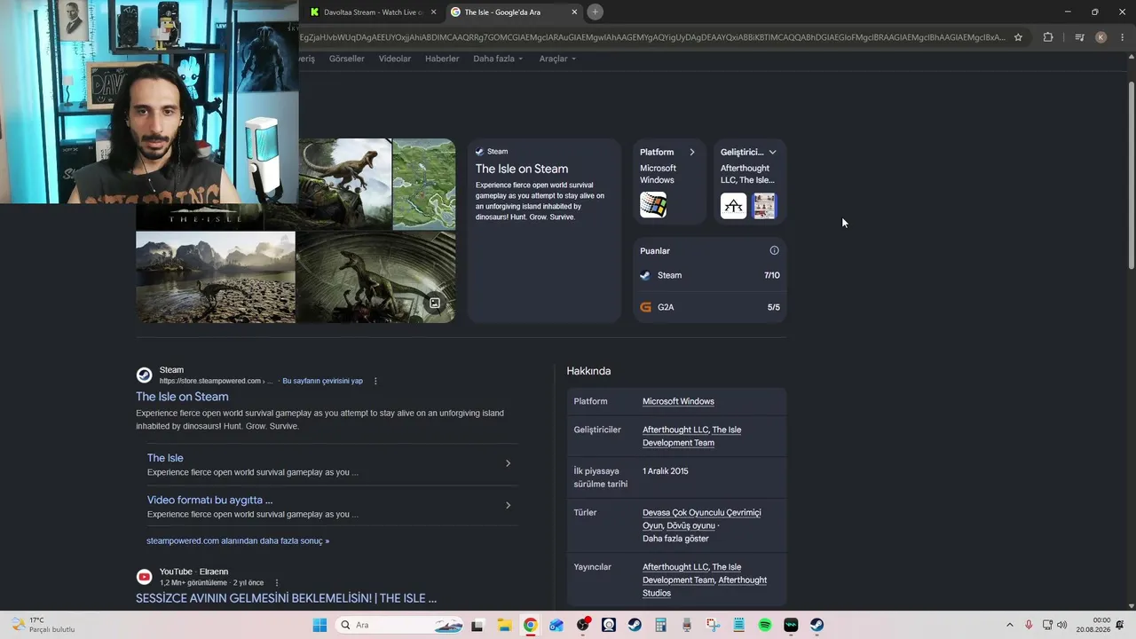
Task: Open the Windows Start menu
Action: pos(319,625)
